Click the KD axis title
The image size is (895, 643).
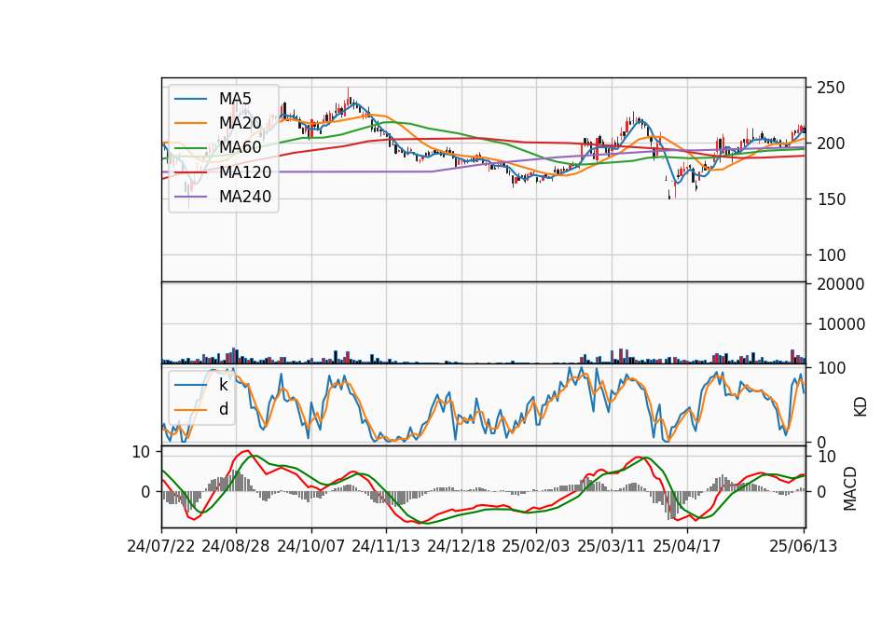[861, 407]
